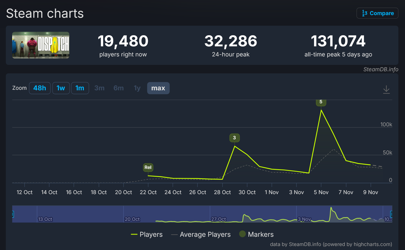
Task: Click the 'Rel' release marker on the chart
Action: (148, 167)
